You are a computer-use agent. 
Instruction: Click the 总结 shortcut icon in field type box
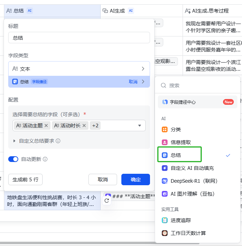15,82
